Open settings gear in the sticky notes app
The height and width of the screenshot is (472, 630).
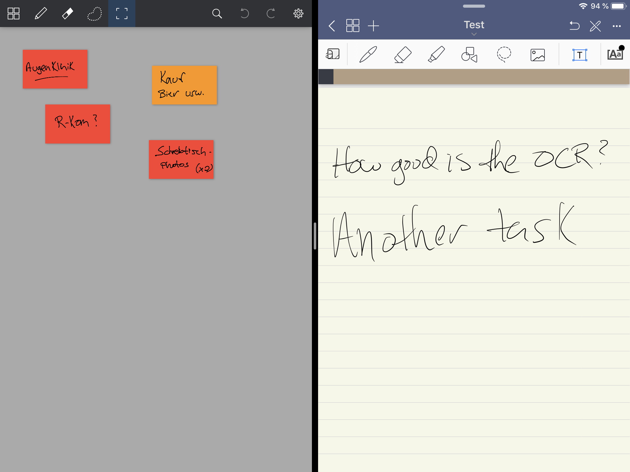coord(298,14)
